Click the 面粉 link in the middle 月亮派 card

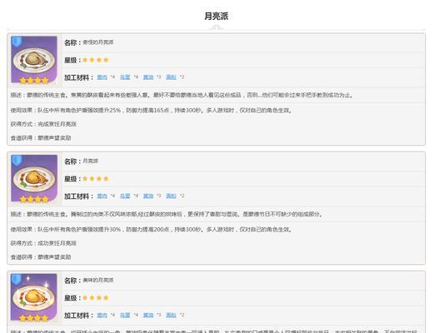click(x=171, y=196)
